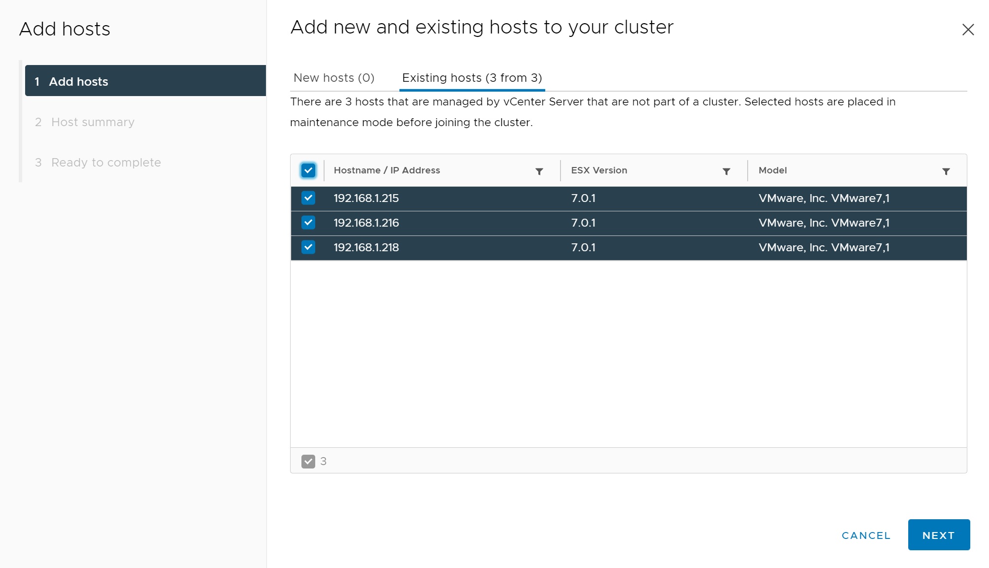Open the Hostname / IP Address filter icon
The image size is (989, 568).
pos(539,171)
